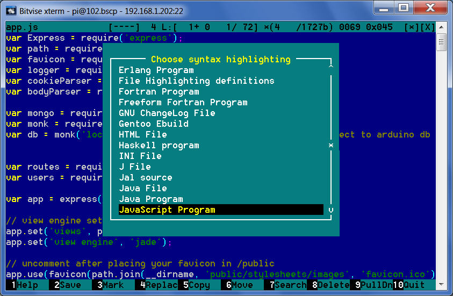Select JavaScript Program syntax
The height and width of the screenshot is (296, 453).
click(x=220, y=210)
